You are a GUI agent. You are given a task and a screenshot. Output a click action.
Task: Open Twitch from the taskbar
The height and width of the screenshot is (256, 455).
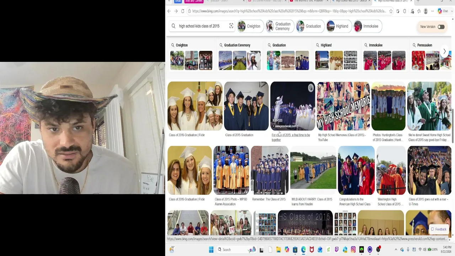[x=337, y=250]
